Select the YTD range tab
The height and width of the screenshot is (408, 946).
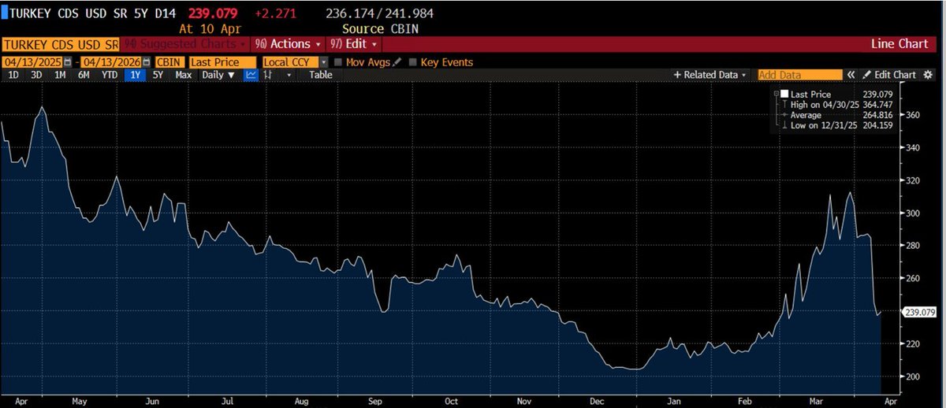coord(110,75)
